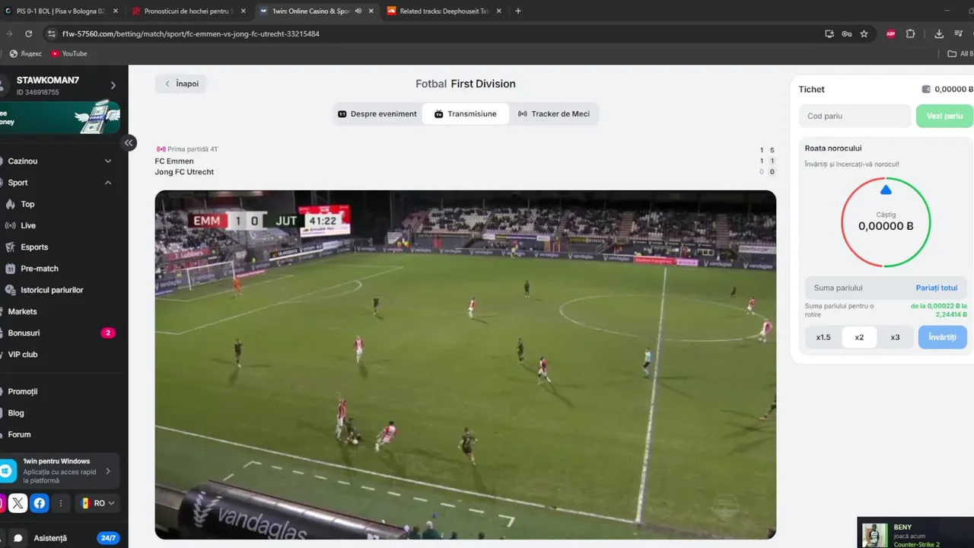Select the x1.5 multiplier option
Viewport: 974px width, 548px height.
(x=823, y=337)
